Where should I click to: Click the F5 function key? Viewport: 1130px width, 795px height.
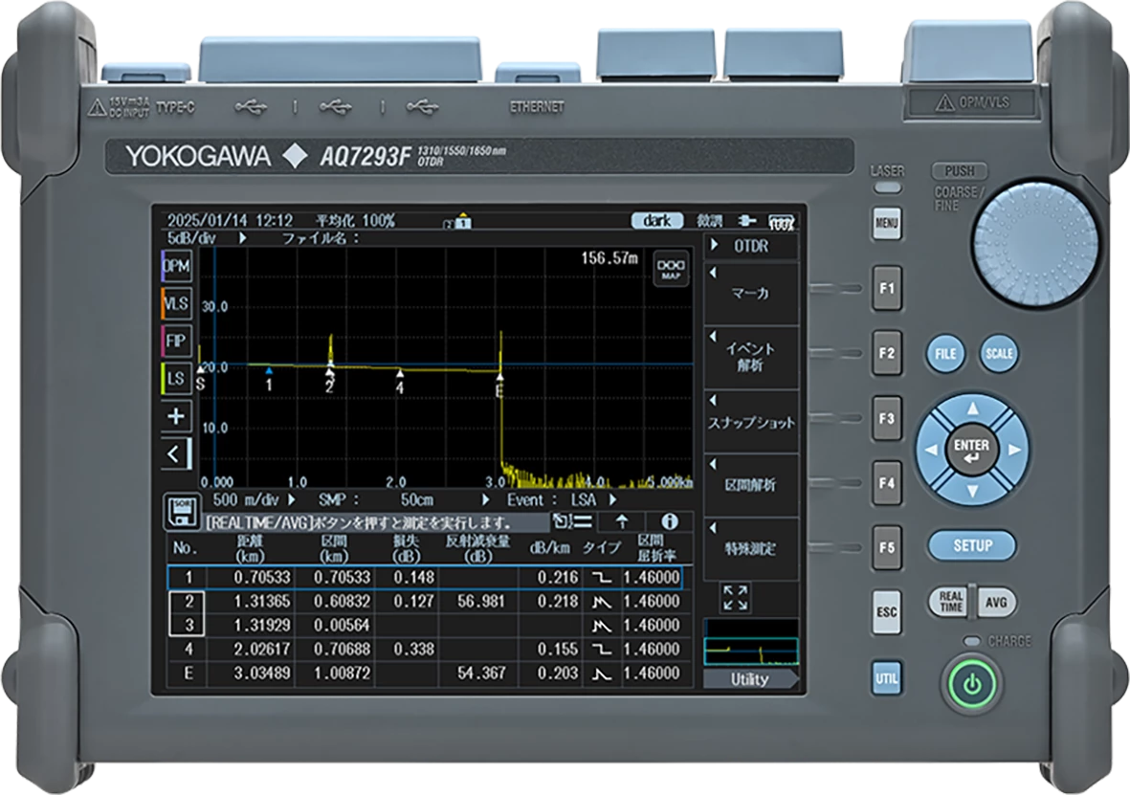click(886, 548)
